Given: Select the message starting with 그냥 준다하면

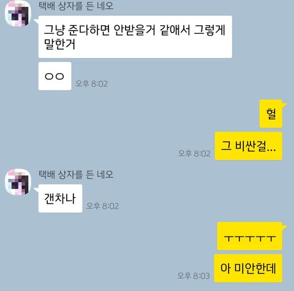Looking at the screenshot, I should coord(135,37).
